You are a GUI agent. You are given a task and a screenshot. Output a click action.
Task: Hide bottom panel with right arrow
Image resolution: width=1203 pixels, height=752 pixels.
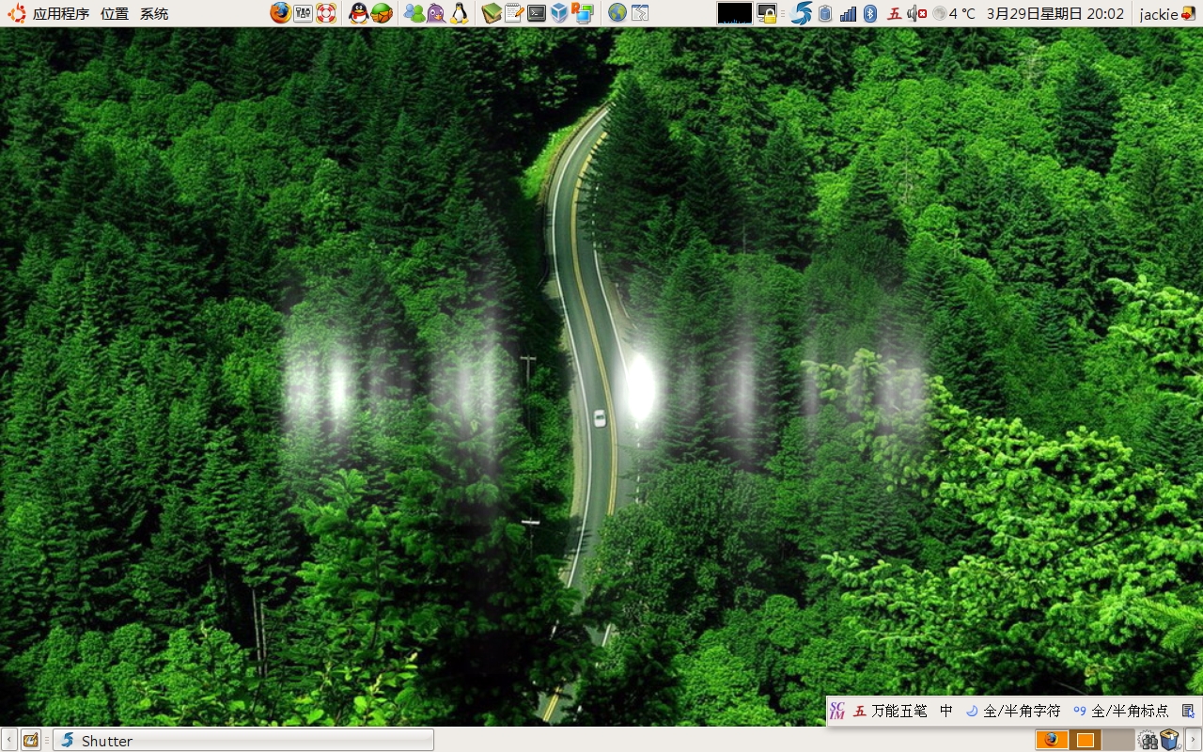pyautogui.click(x=1194, y=740)
